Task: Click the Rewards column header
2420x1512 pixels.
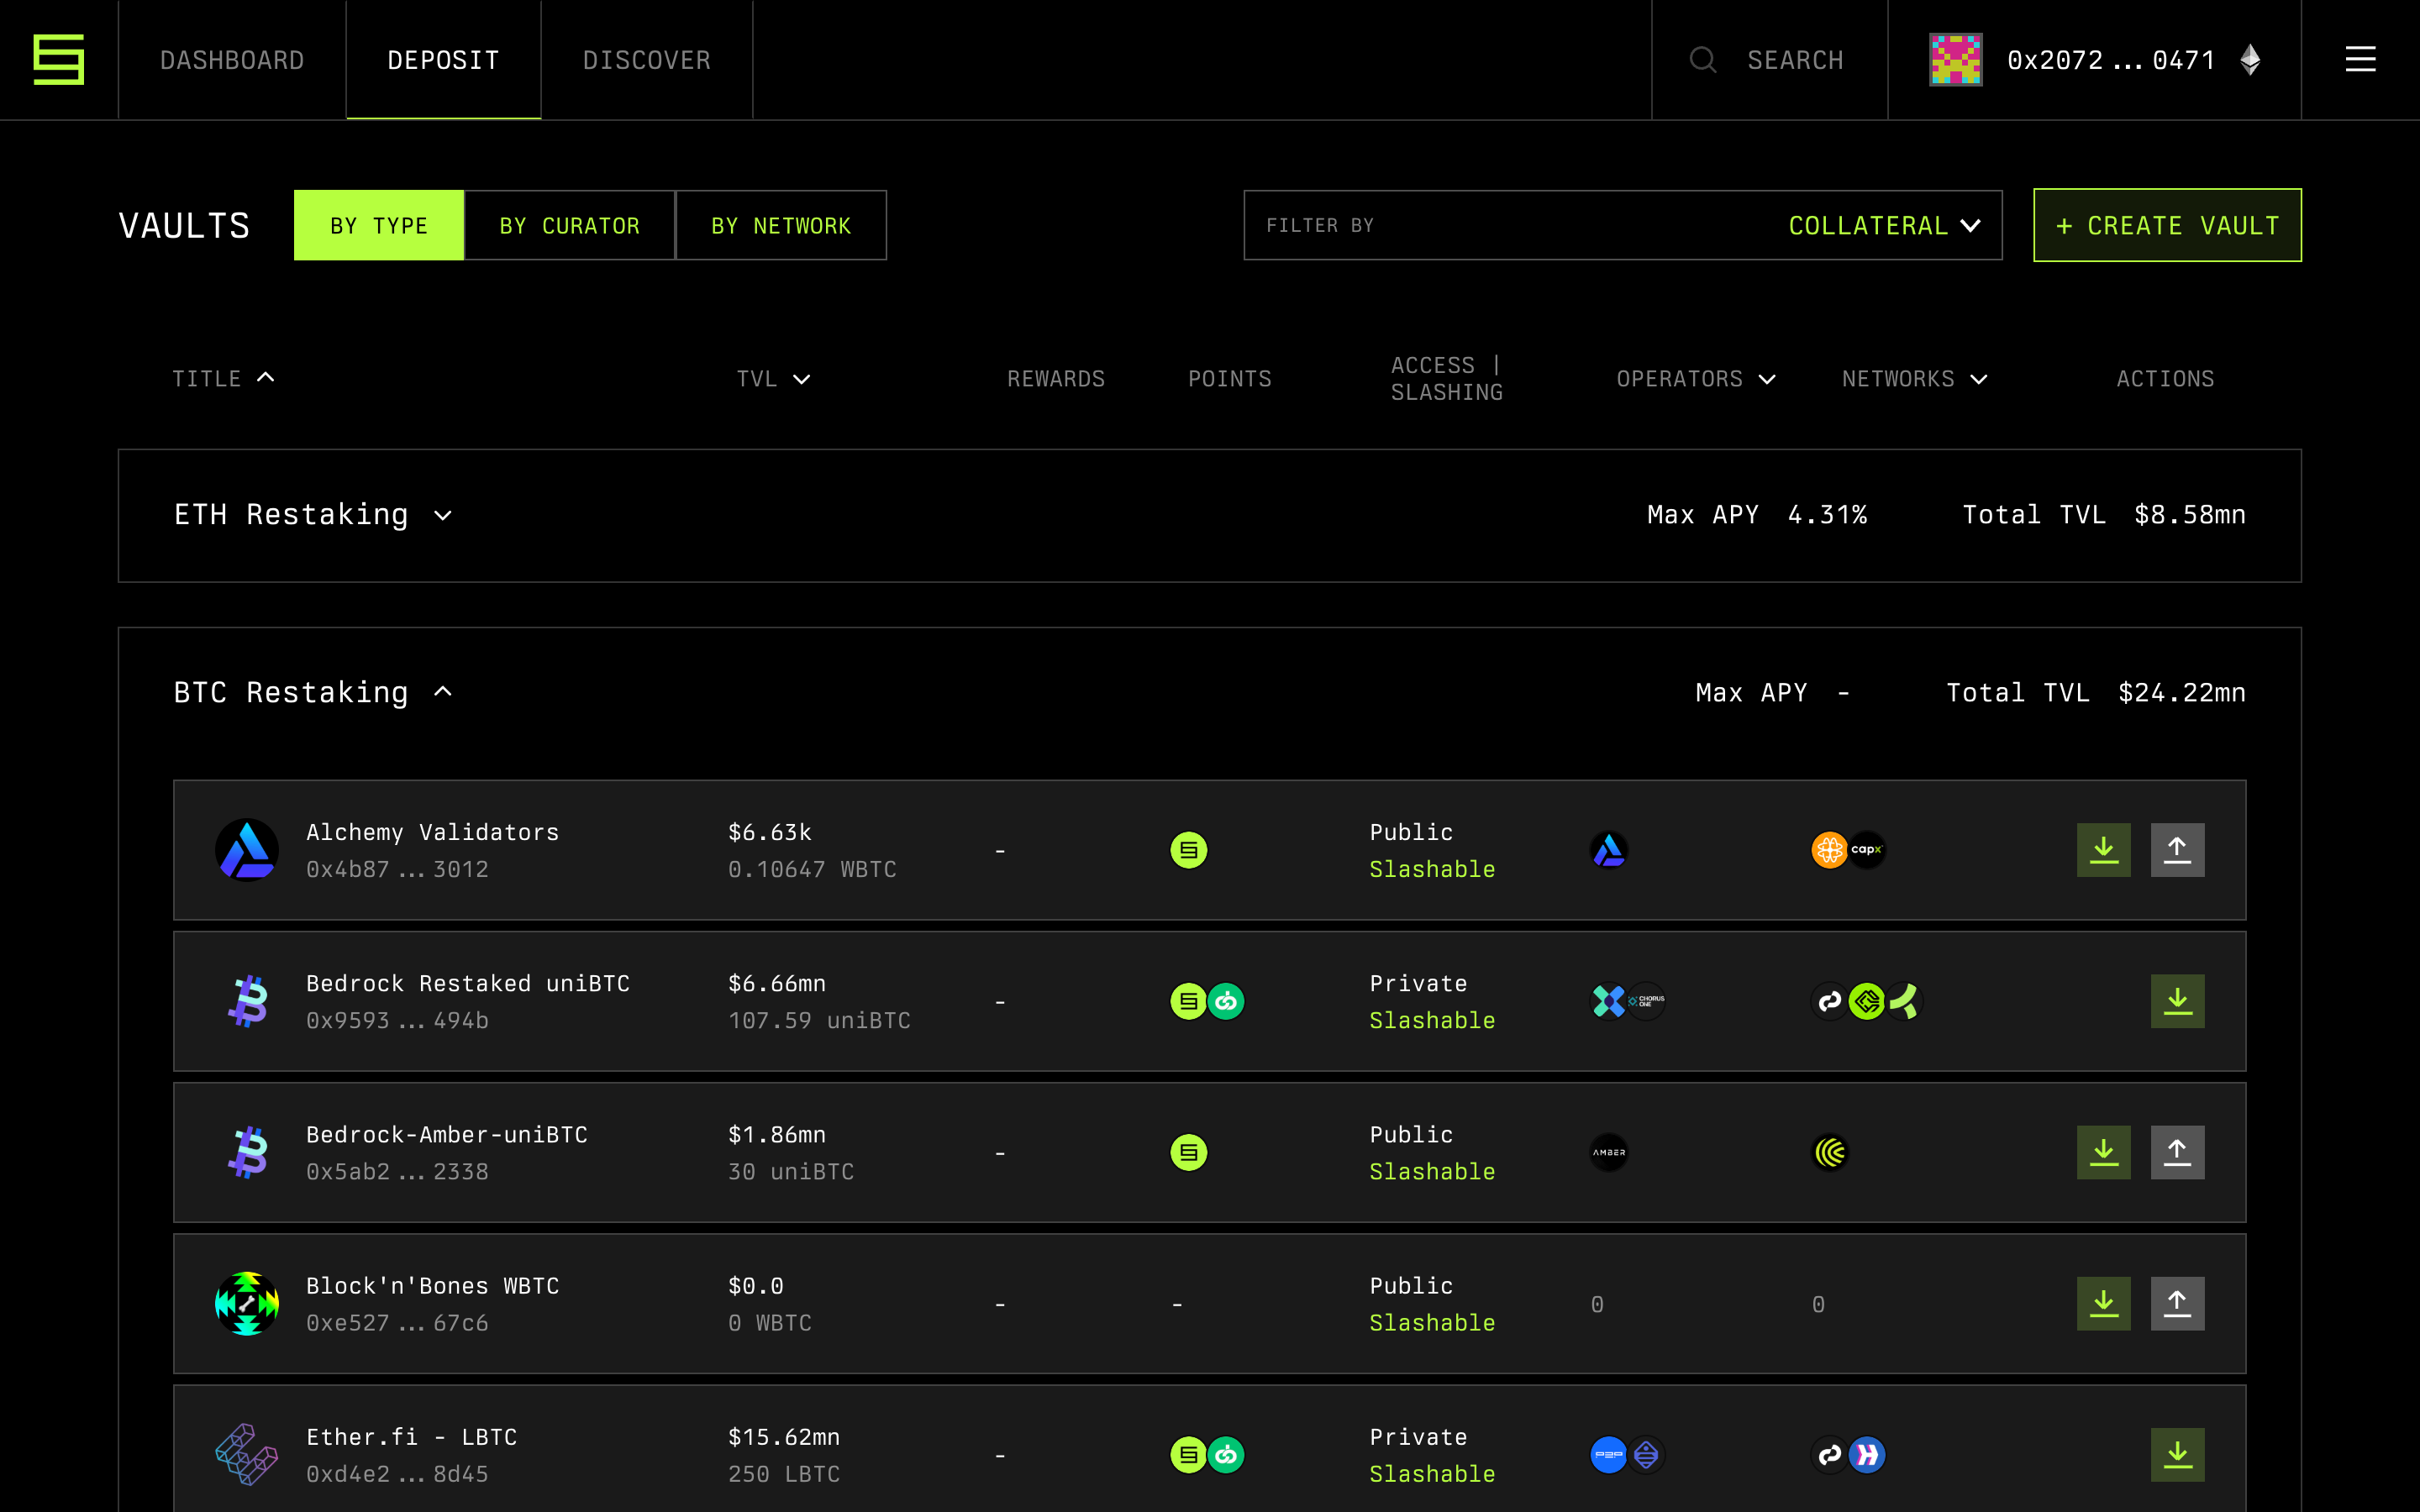Action: [x=1056, y=379]
